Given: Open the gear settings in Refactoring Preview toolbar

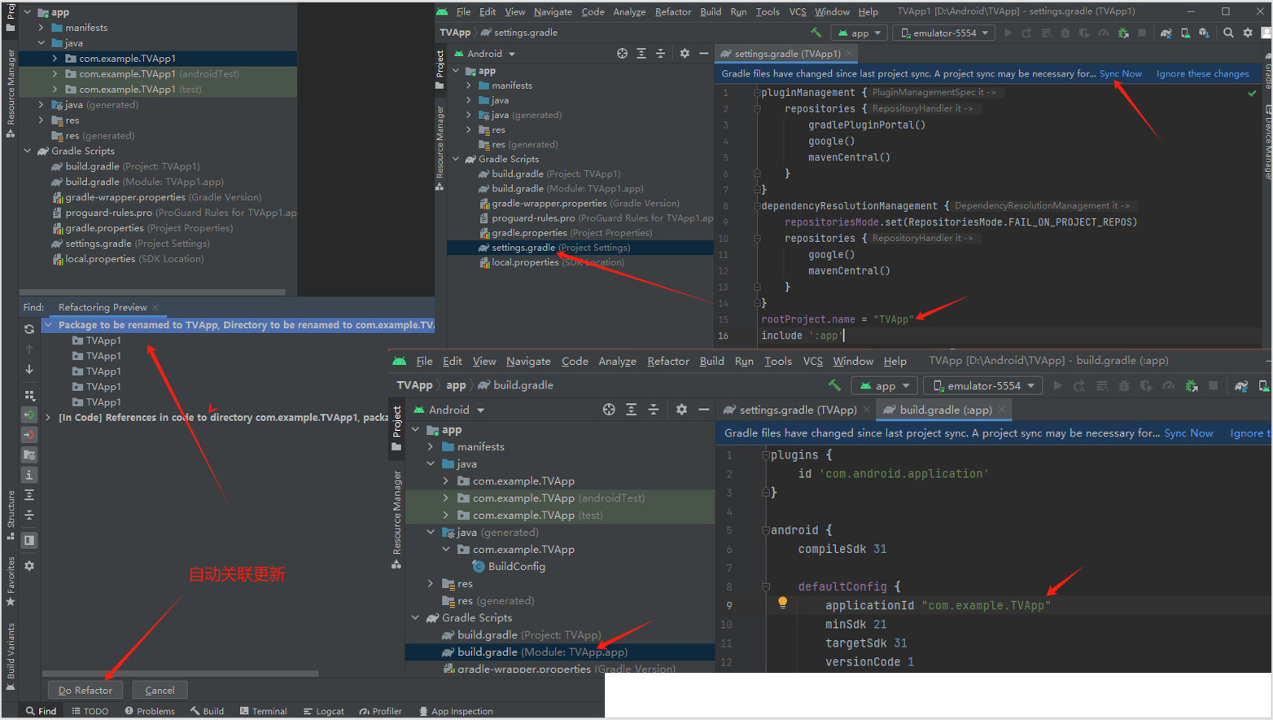Looking at the screenshot, I should 29,565.
